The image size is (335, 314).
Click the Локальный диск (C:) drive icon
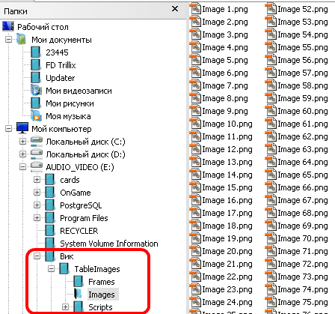point(37,142)
